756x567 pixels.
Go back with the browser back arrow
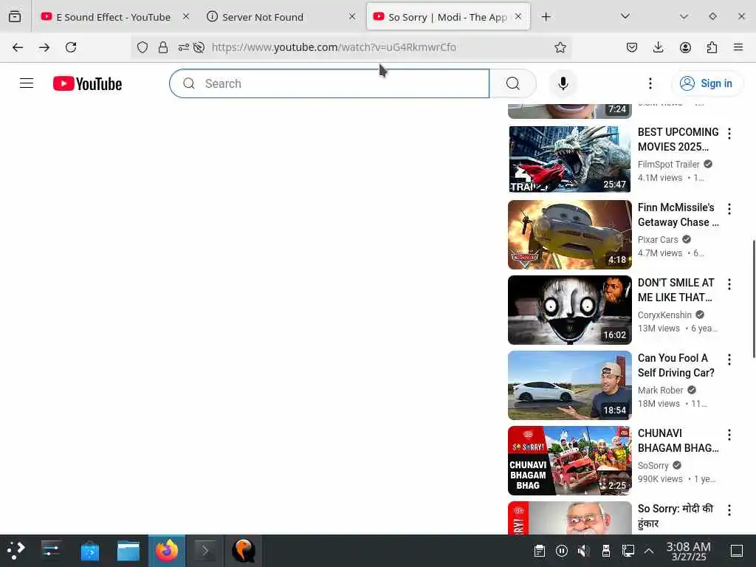(x=18, y=47)
